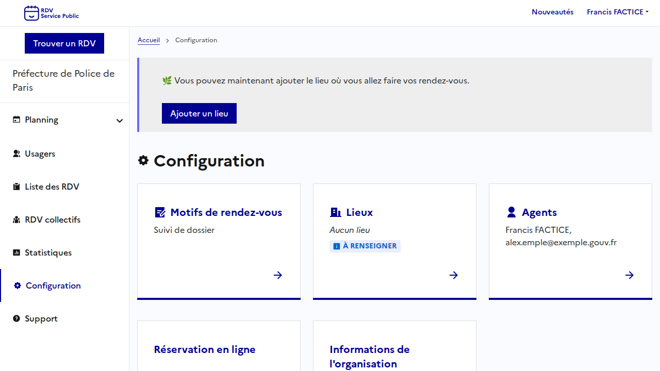Follow the Accueil breadcrumb link
Viewport: 660px width, 371px height.
pos(148,40)
